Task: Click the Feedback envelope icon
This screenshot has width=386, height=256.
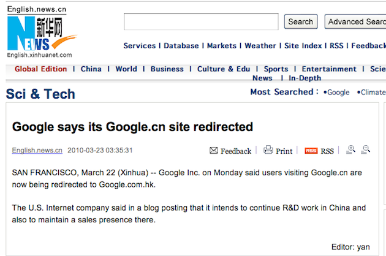Action: 214,150
